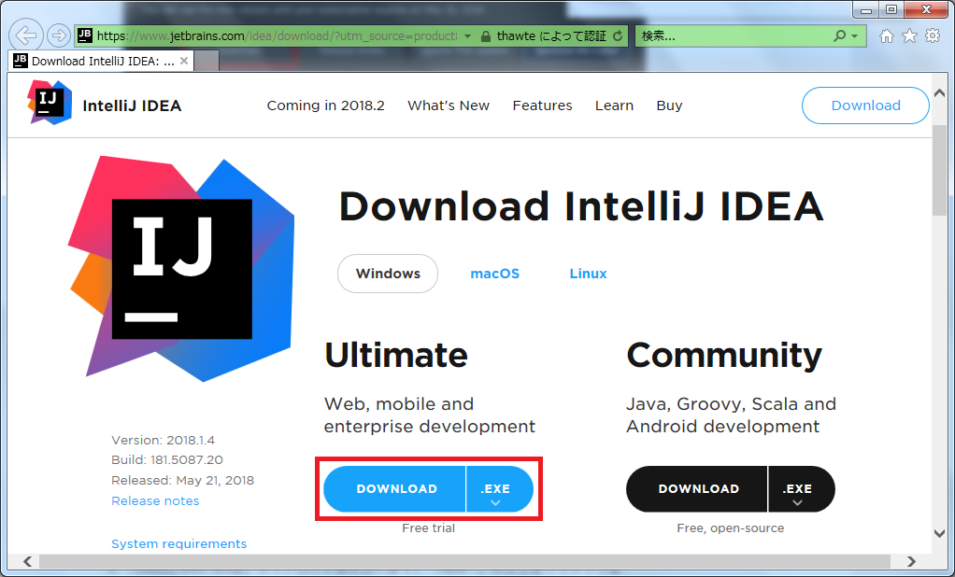Open browser tools gear icon
Screen dimensions: 955x577
click(x=933, y=35)
